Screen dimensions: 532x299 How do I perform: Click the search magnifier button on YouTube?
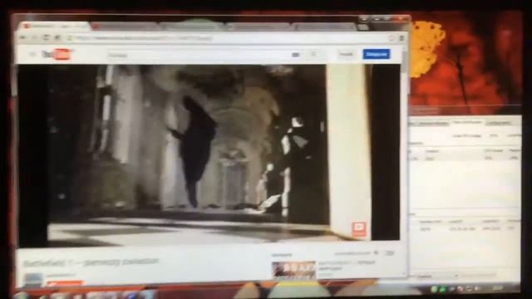[314, 54]
